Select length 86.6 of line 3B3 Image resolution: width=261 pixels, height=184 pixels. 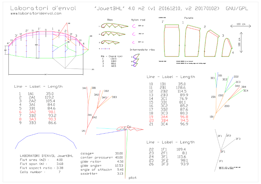[x=52, y=123]
